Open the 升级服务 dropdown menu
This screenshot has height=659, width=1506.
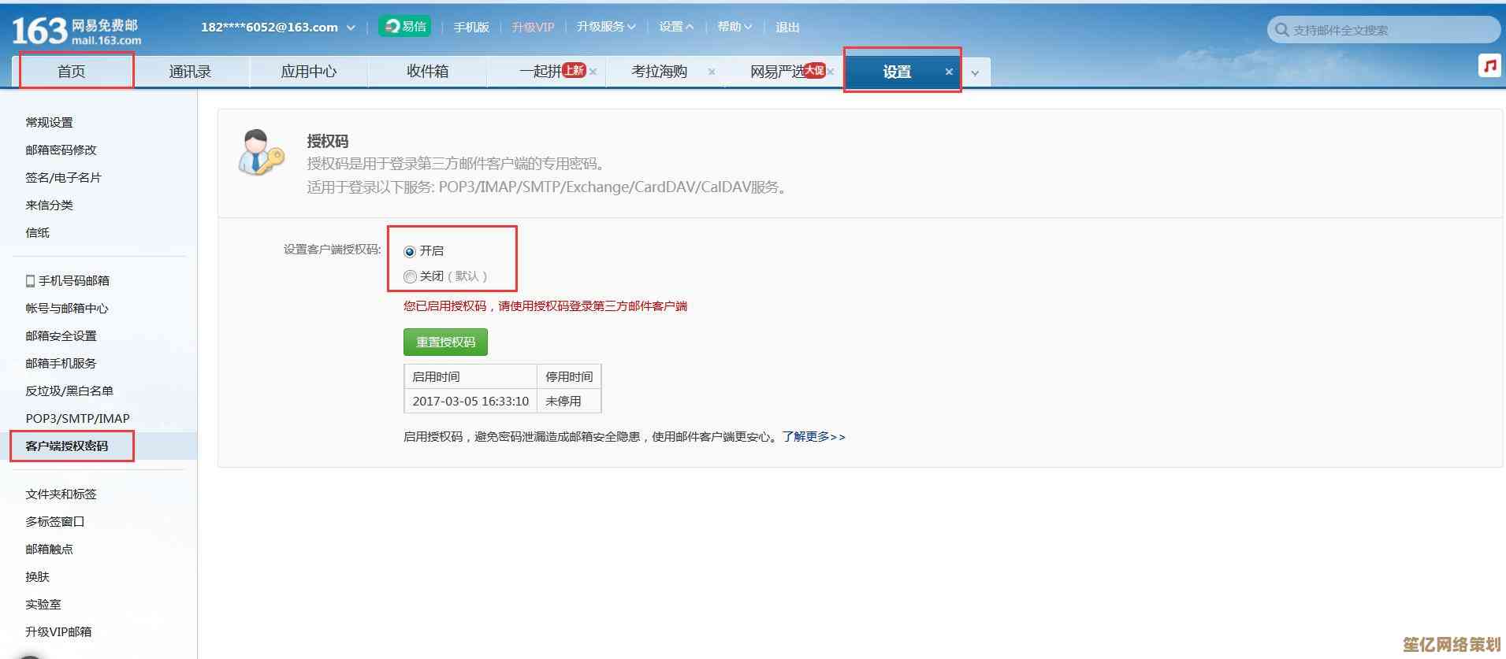605,27
